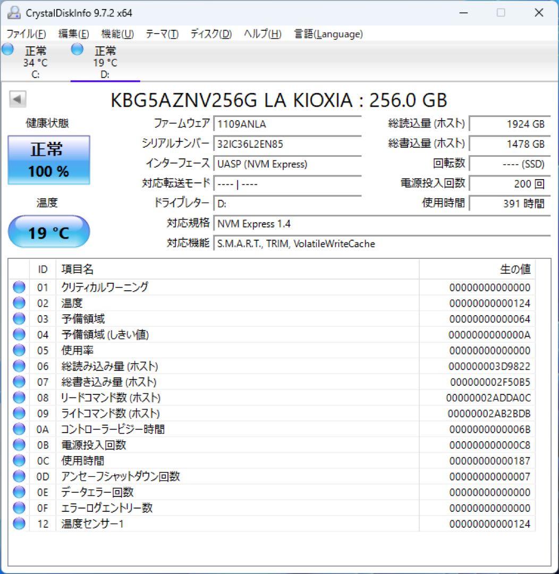The width and height of the screenshot is (559, 574).
Task: Click the 19°C temperature display button
Action: [x=48, y=232]
